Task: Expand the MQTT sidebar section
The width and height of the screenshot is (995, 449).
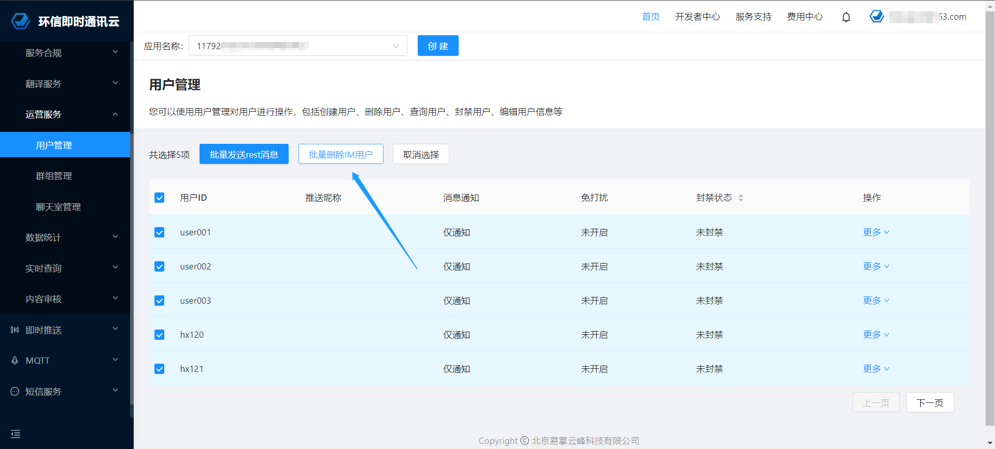Action: (65, 361)
